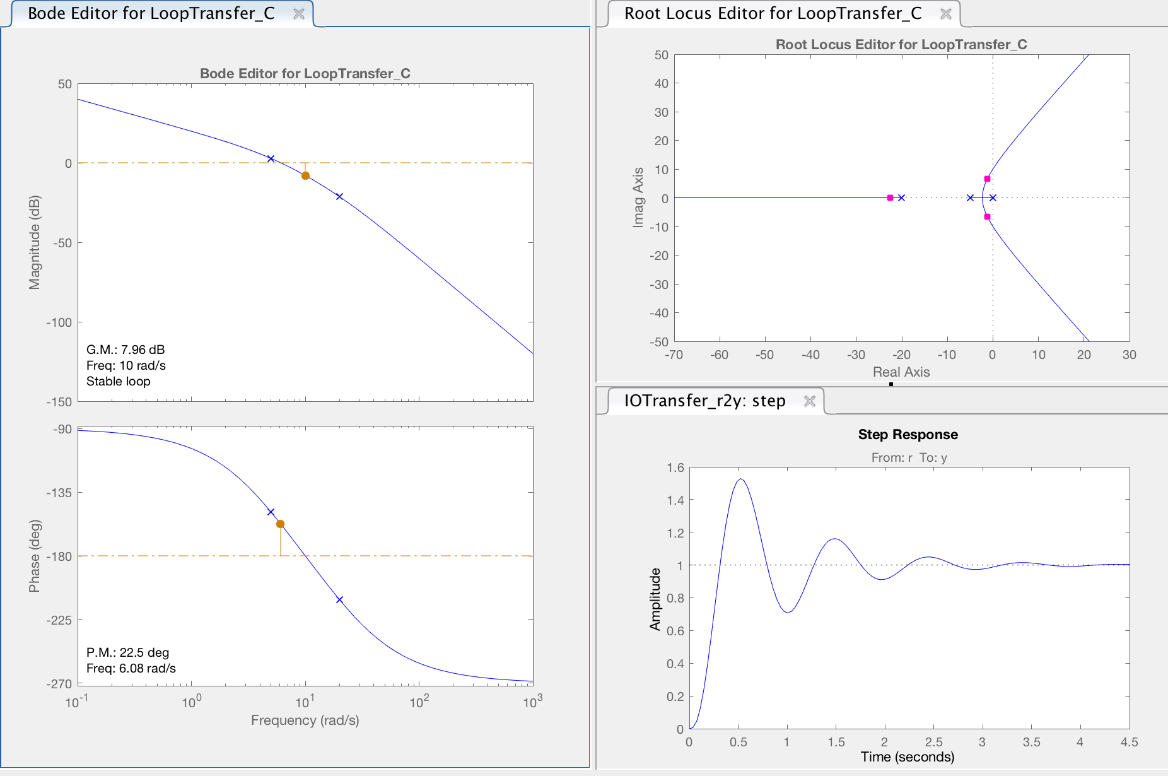Viewport: 1168px width, 776px height.
Task: Click the blue X marker near the 0 dB crossing
Action: coord(271,159)
